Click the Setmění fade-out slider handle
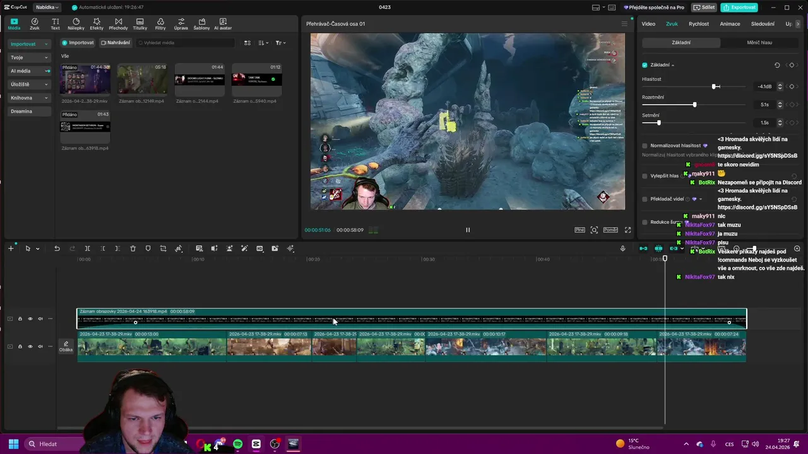The height and width of the screenshot is (454, 808). (x=658, y=122)
